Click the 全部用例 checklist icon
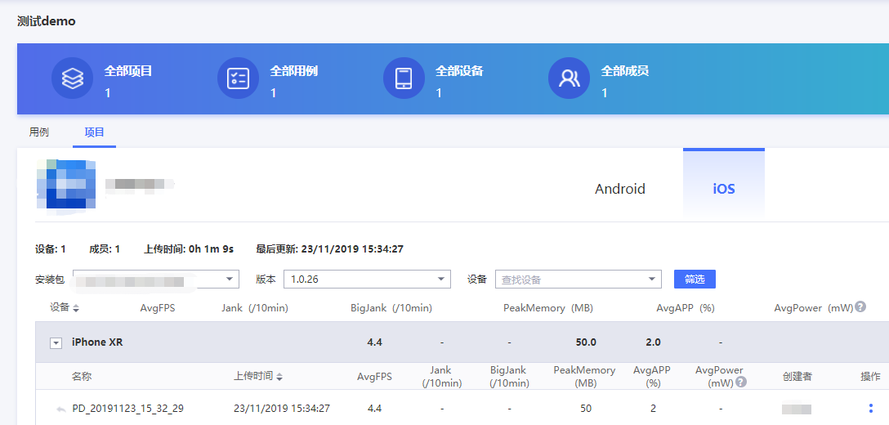Viewport: 889px width, 425px height. 238,78
